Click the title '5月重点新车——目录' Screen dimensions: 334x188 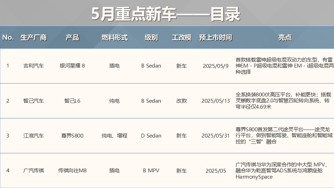point(166,14)
